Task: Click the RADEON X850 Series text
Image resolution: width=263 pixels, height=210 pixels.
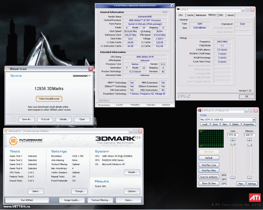Action: coord(113,160)
